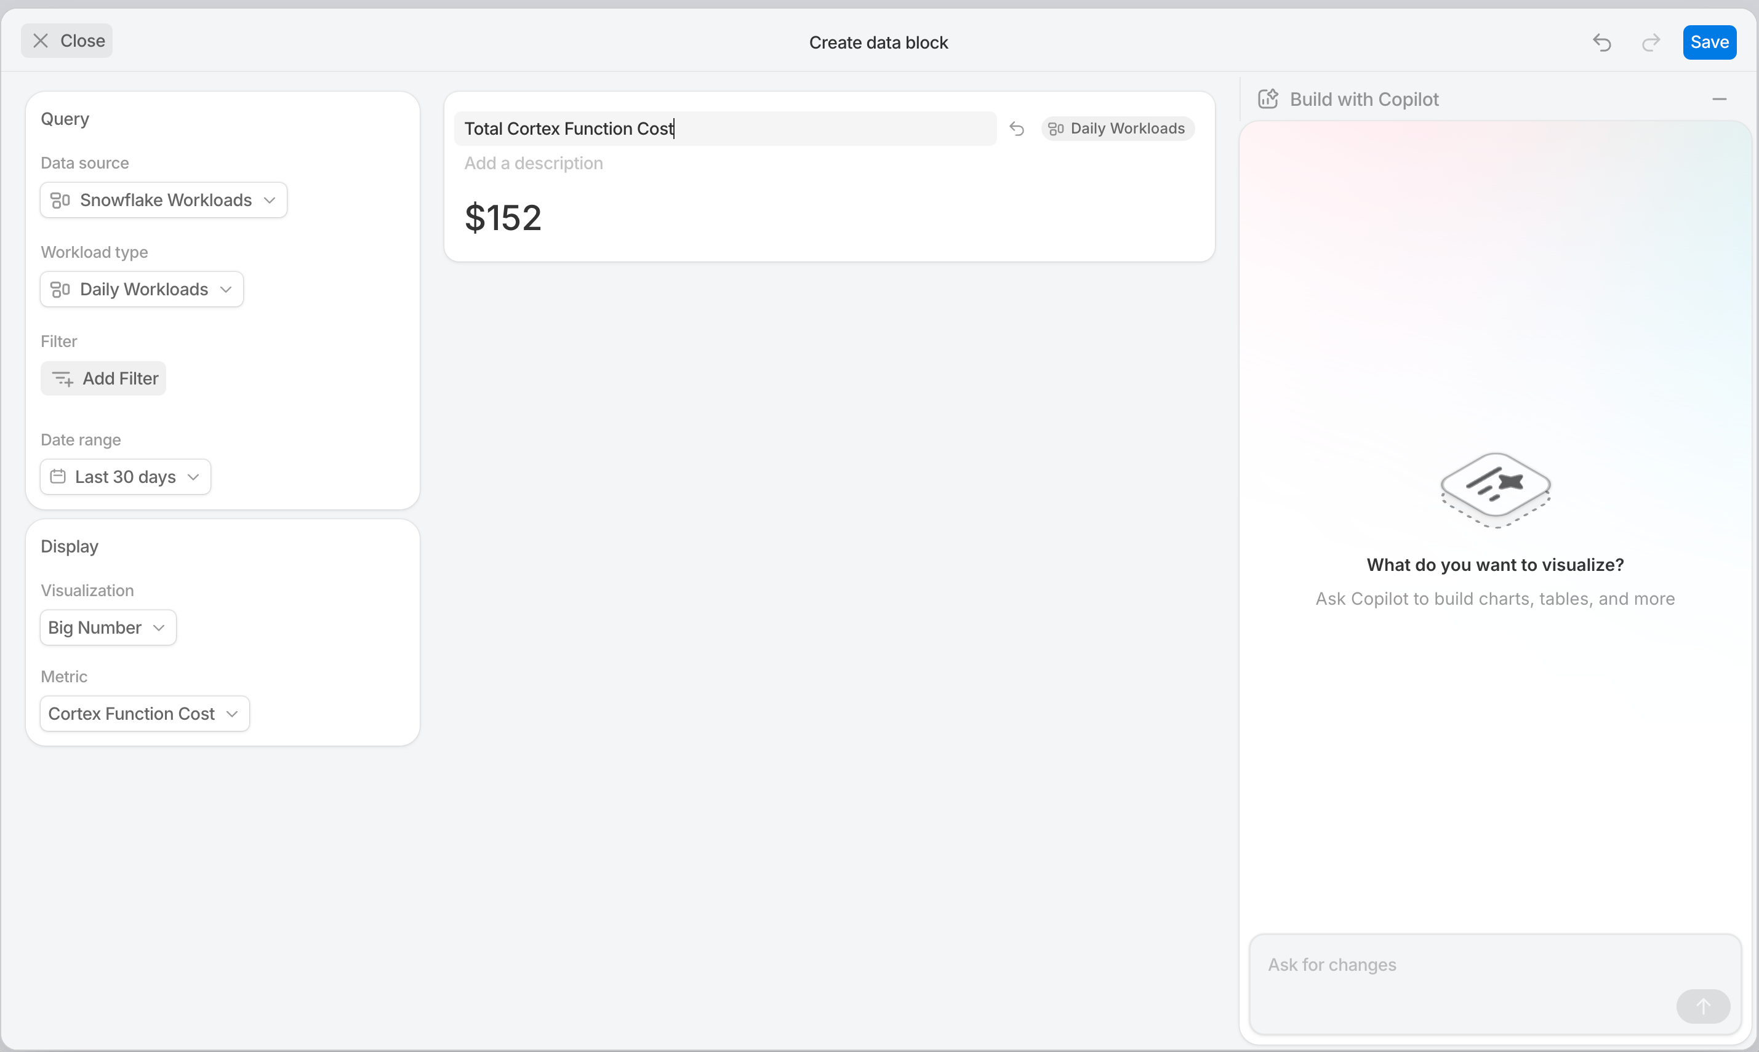Open the Last 30 days date range
Viewport: 1759px width, 1052px height.
[126, 476]
